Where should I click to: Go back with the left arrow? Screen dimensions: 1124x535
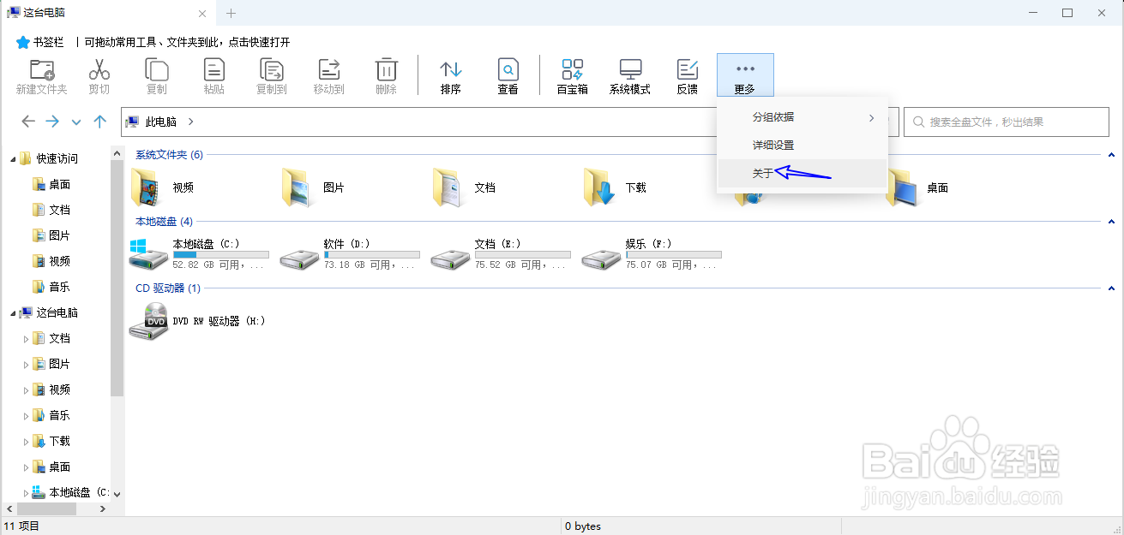point(28,122)
